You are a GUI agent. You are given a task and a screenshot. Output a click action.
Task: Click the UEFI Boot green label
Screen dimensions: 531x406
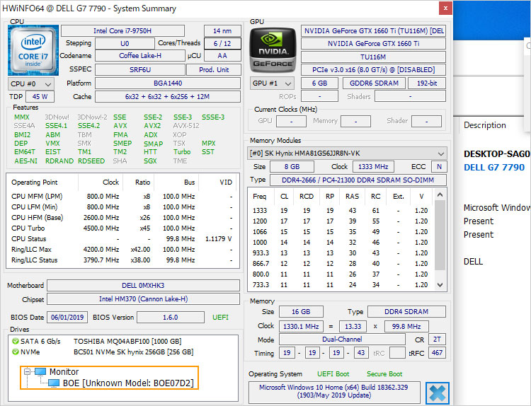[333, 374]
